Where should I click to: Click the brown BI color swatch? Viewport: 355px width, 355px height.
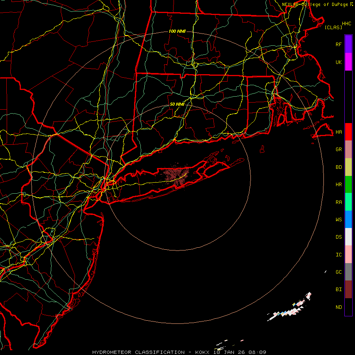tap(348, 290)
